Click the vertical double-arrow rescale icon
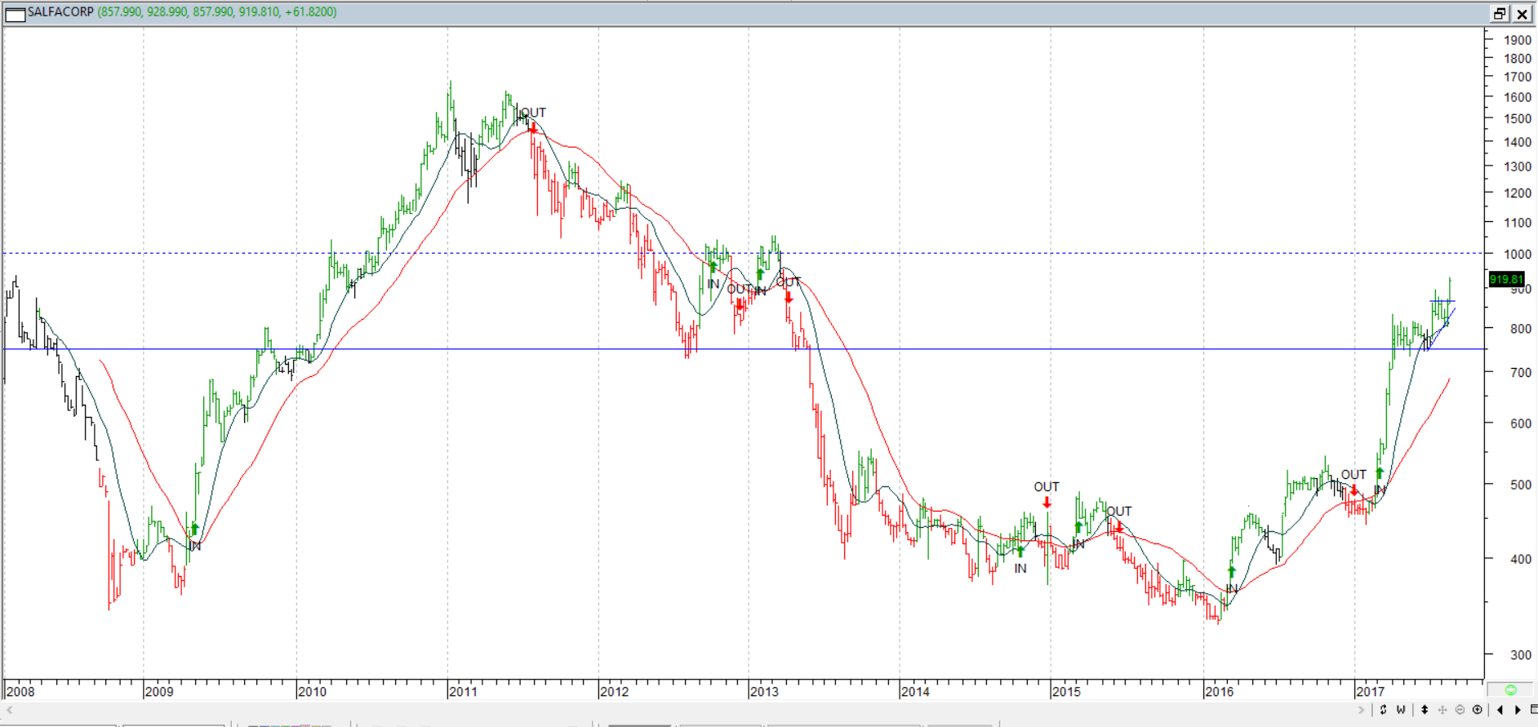Image resolution: width=1538 pixels, height=727 pixels. pyautogui.click(x=1425, y=710)
